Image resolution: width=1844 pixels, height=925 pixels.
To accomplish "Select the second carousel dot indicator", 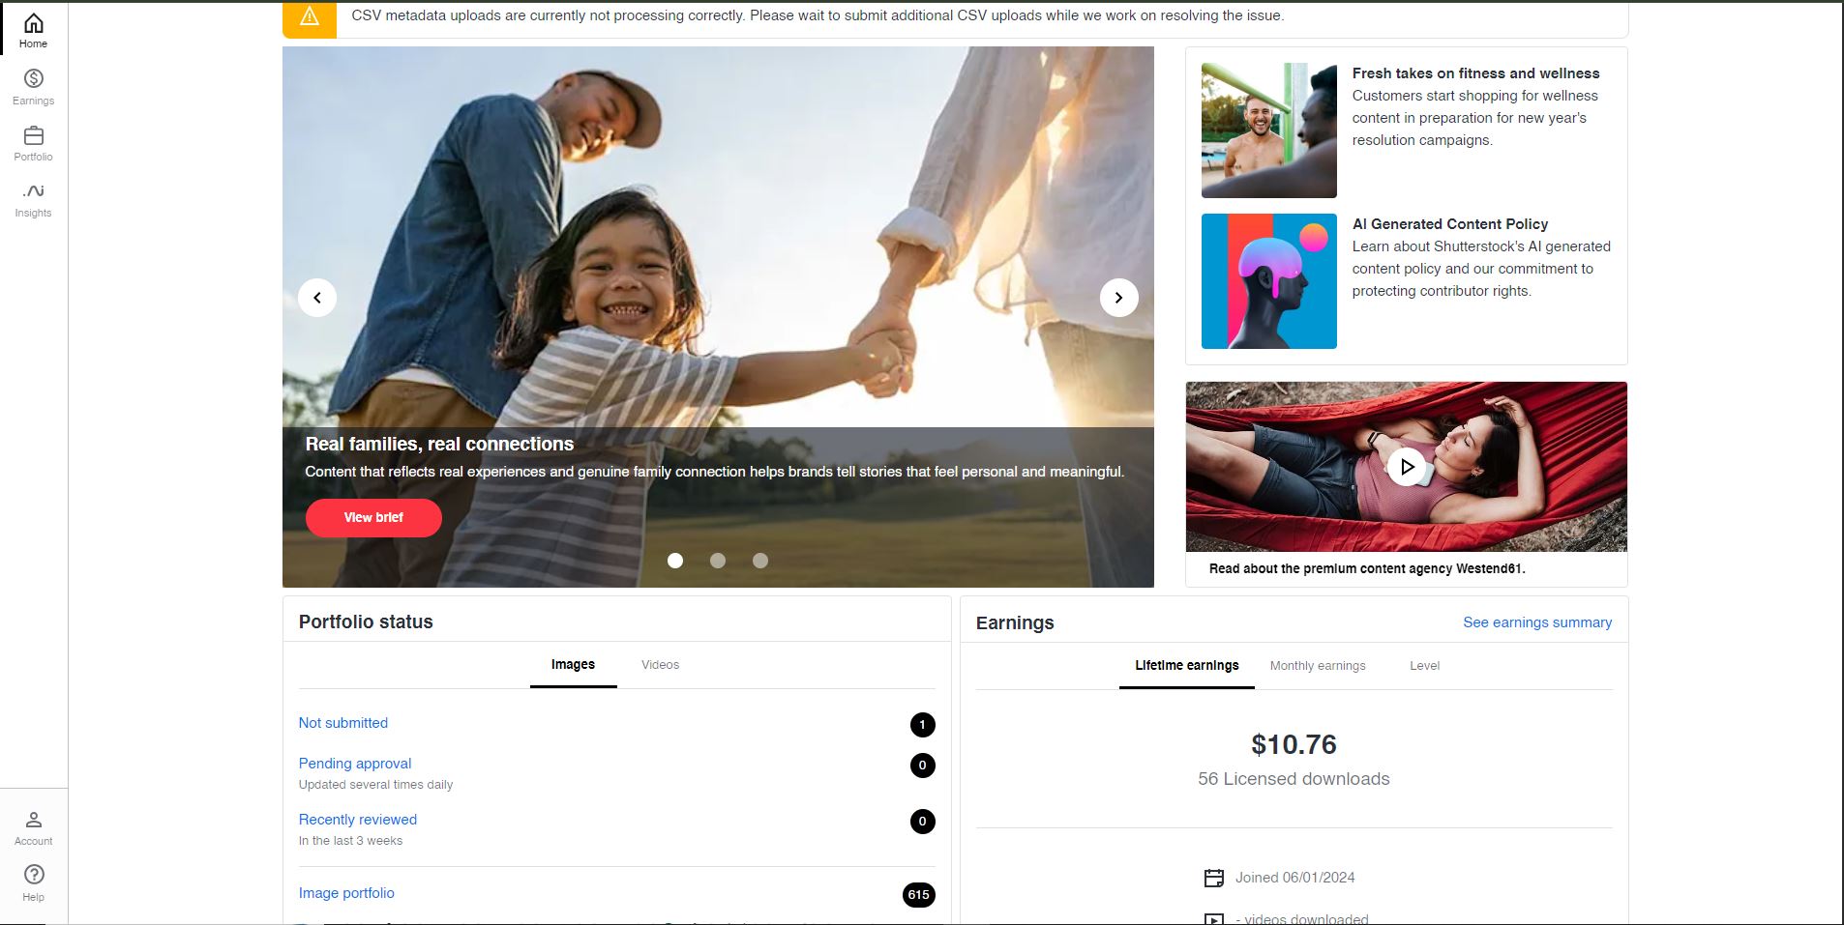I will tap(718, 561).
